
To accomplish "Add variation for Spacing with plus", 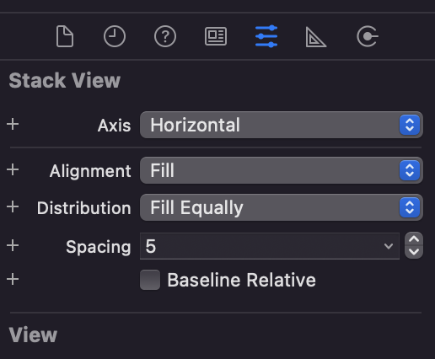I will (x=13, y=245).
